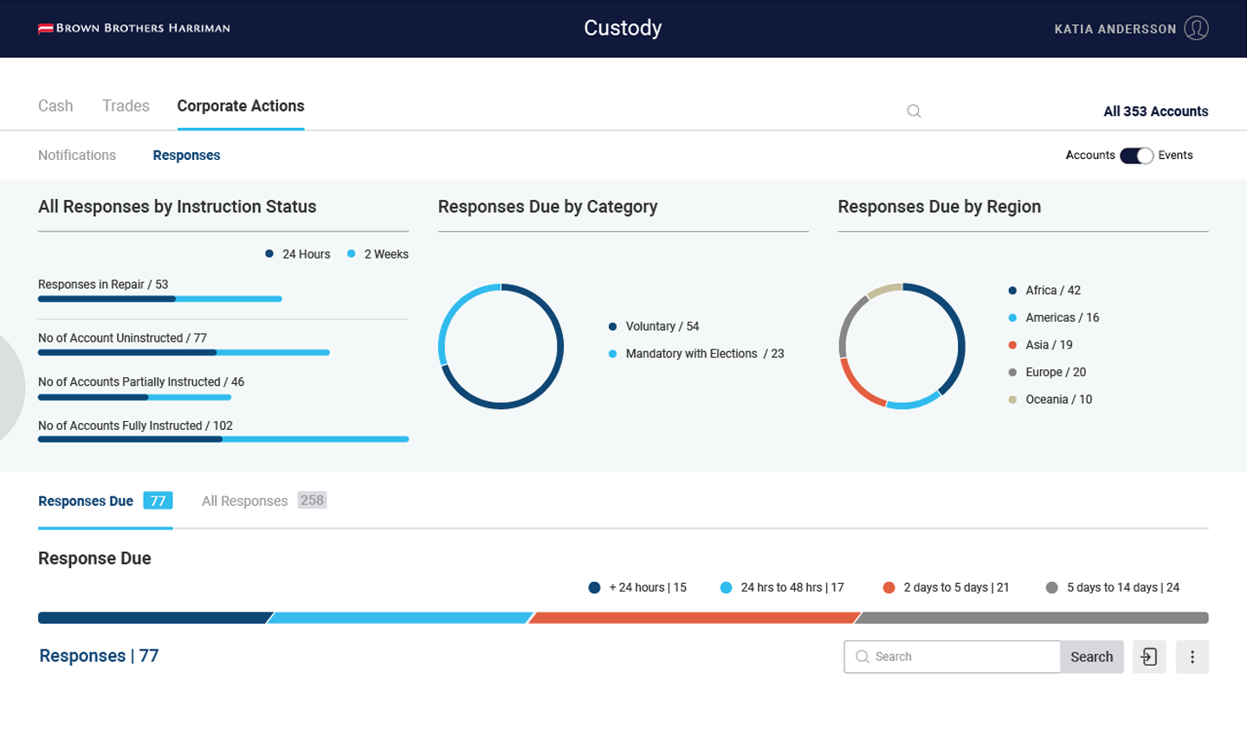Click the No of Account Uninstructed / 77 label
This screenshot has width=1247, height=730.
pyautogui.click(x=122, y=338)
